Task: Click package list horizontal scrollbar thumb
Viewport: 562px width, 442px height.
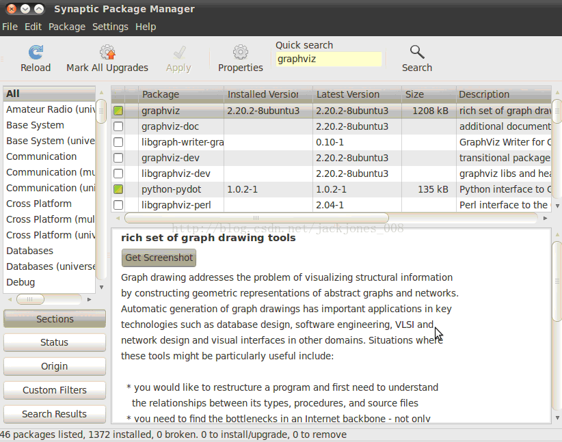Action: [256, 218]
